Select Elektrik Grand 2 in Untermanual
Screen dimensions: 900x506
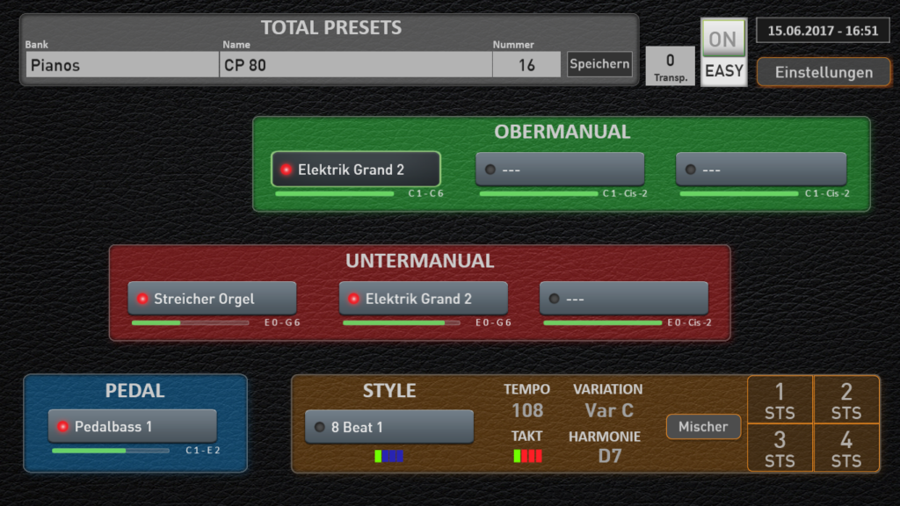[423, 299]
